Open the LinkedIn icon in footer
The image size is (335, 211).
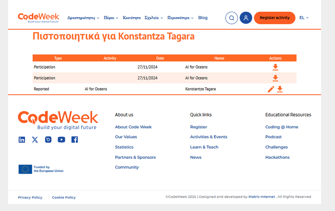[22, 140]
